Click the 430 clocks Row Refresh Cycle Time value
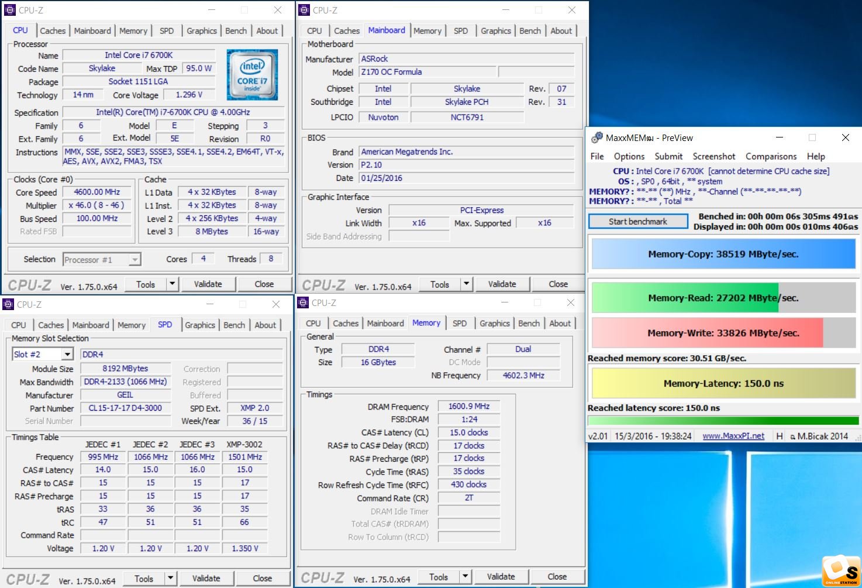This screenshot has width=862, height=588. (x=469, y=485)
